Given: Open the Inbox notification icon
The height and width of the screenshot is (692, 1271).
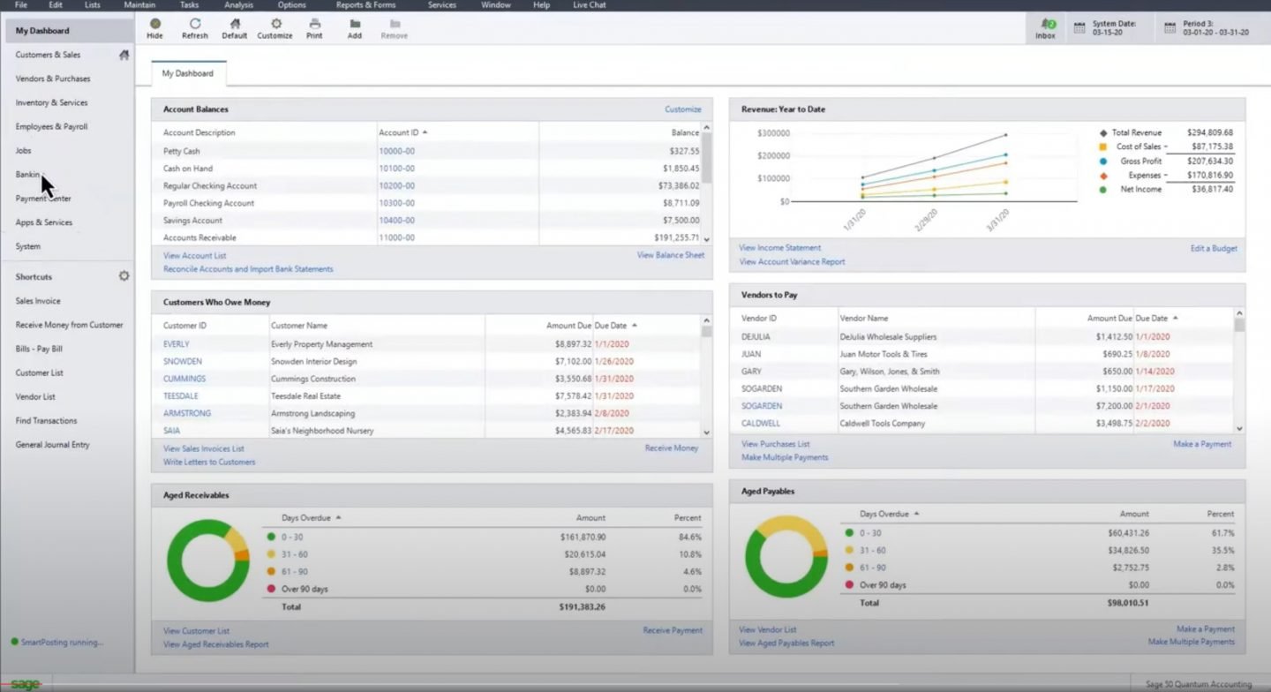Looking at the screenshot, I should tap(1046, 25).
